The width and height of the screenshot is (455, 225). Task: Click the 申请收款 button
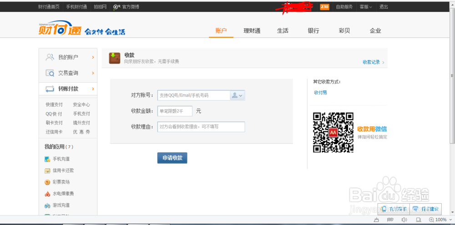[x=172, y=158]
